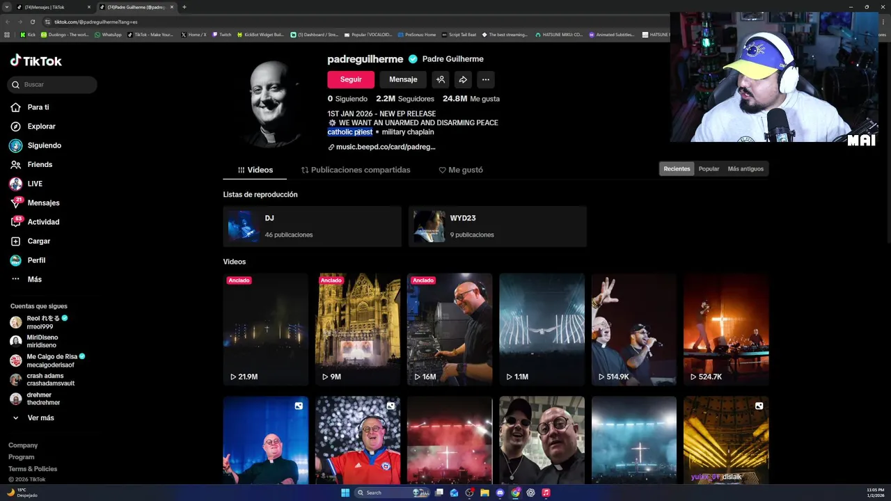Open the video with 524.7K views

[726, 329]
